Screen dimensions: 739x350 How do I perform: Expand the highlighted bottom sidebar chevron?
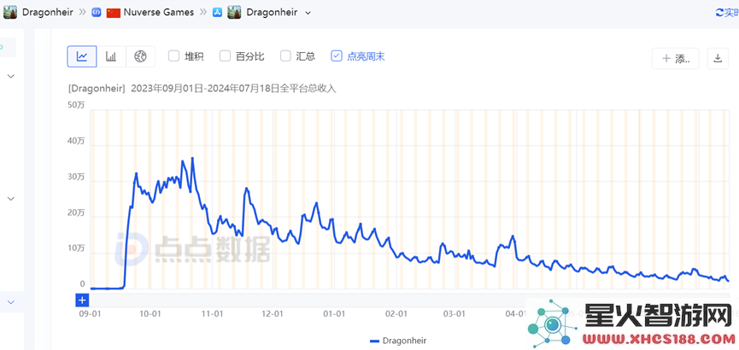(11, 302)
